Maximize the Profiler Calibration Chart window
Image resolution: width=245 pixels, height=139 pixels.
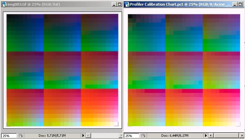[240, 4]
